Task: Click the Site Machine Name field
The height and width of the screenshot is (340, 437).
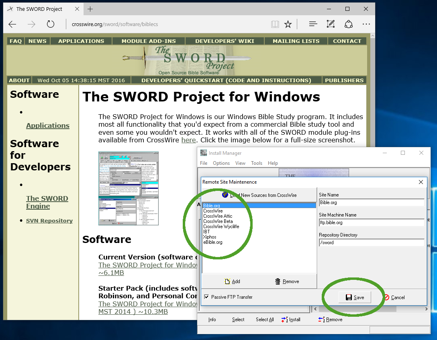Action: click(372, 223)
